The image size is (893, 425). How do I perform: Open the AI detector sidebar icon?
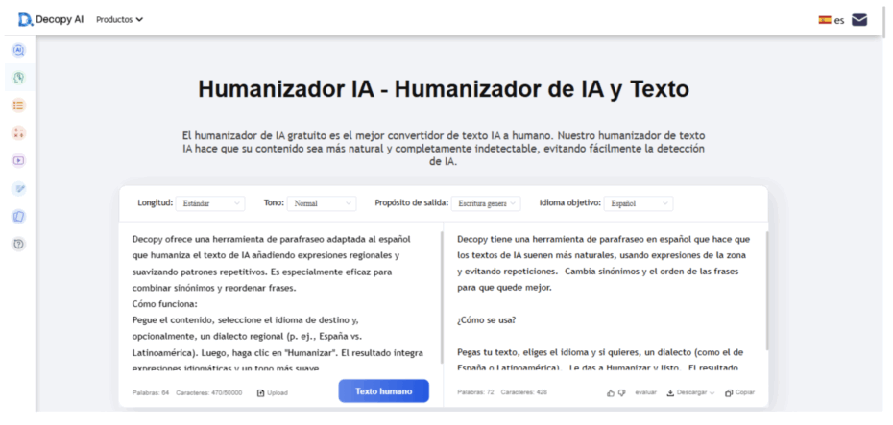click(x=19, y=51)
